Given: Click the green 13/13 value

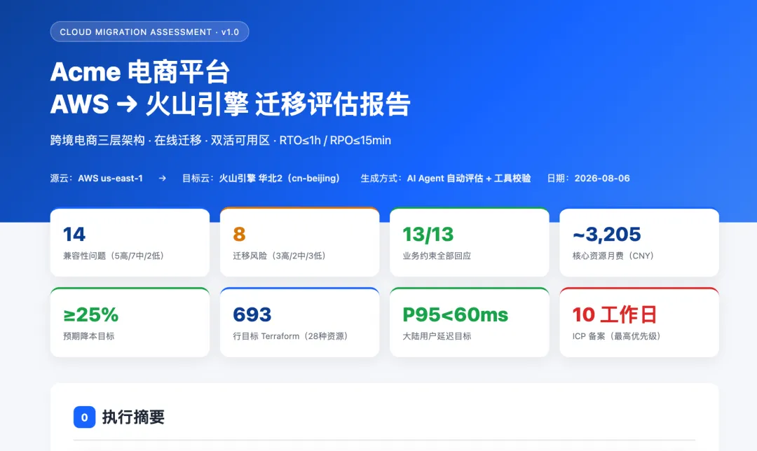Looking at the screenshot, I should (x=428, y=235).
